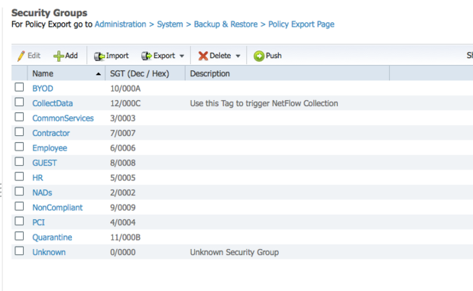This screenshot has height=291, width=473.
Task: Select the 9/0009 SGT value
Action: [x=123, y=208]
